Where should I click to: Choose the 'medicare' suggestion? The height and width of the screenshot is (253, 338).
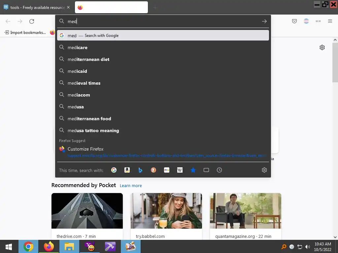pos(163,47)
